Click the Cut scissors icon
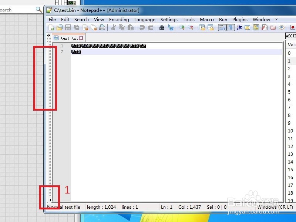The image size is (296, 222). pyautogui.click(x=114, y=27)
